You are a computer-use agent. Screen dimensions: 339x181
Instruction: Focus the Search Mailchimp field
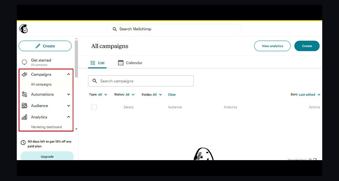(174, 29)
